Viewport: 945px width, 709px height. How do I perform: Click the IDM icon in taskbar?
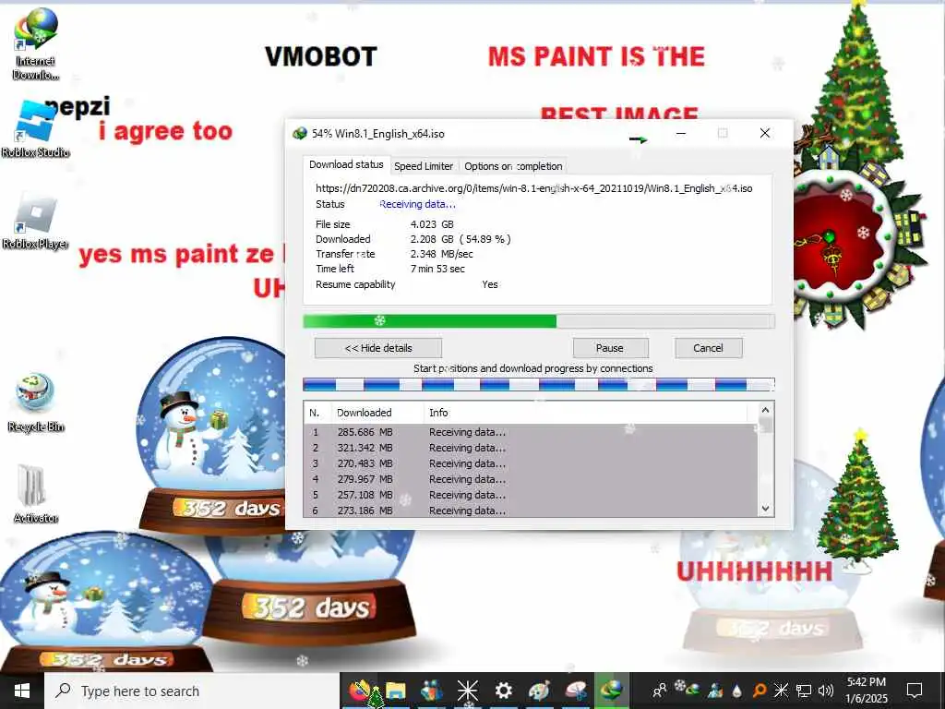point(612,691)
